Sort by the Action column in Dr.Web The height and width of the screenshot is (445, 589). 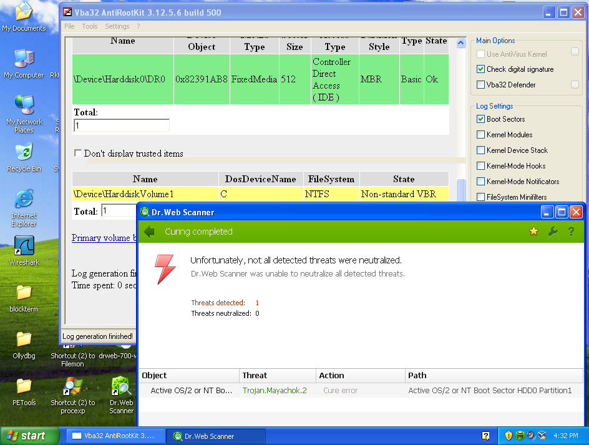361,376
